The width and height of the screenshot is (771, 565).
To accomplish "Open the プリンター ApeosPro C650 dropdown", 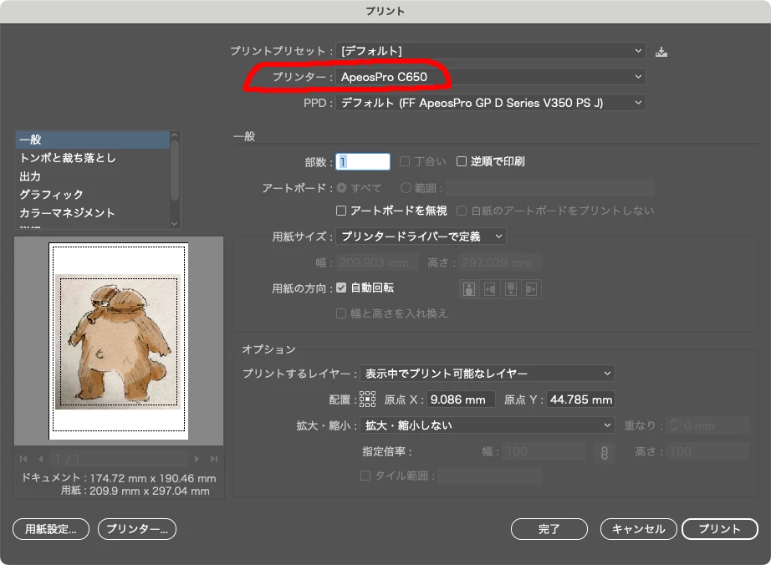I will 491,77.
